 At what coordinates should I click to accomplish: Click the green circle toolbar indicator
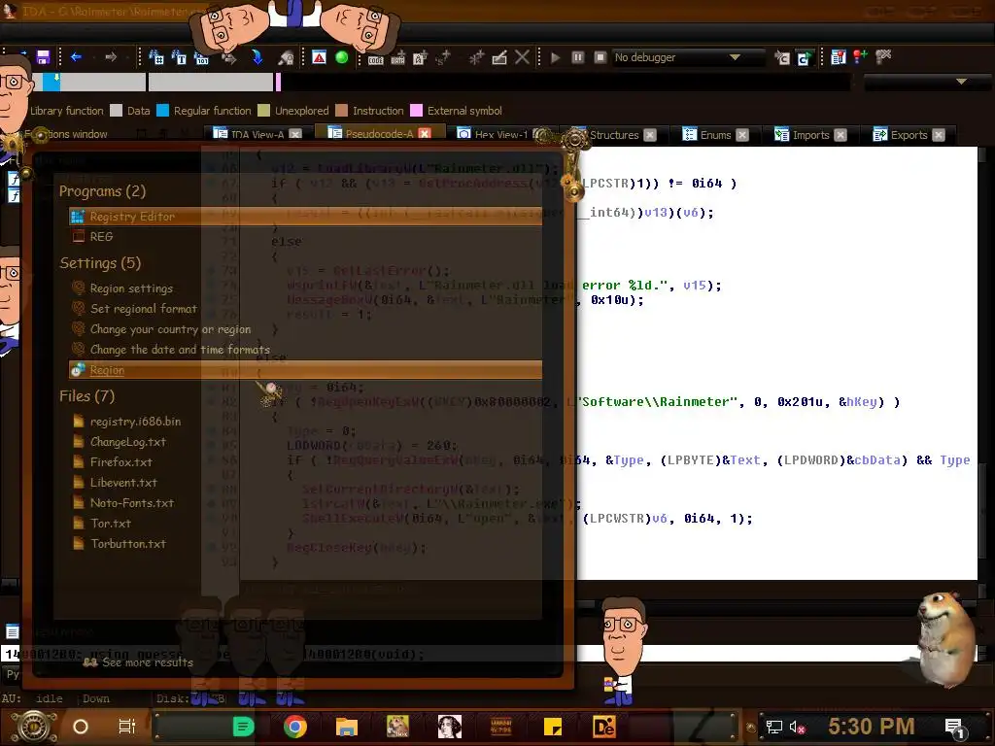(x=341, y=57)
